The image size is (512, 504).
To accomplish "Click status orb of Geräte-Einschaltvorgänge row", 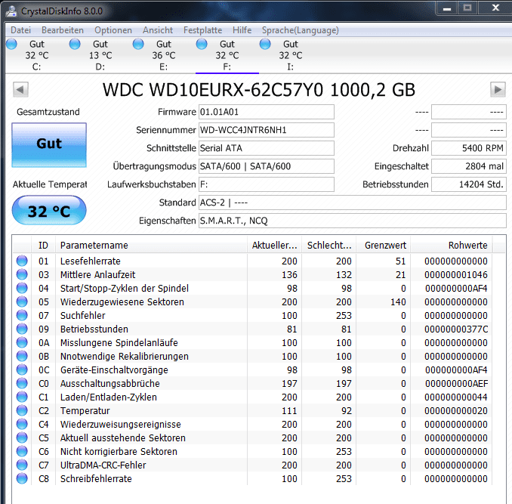I will coord(22,369).
